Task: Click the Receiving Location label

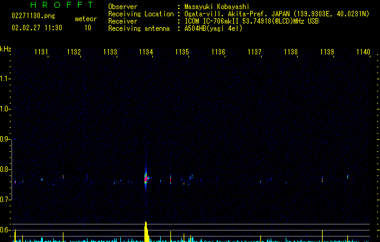Action: coord(141,14)
